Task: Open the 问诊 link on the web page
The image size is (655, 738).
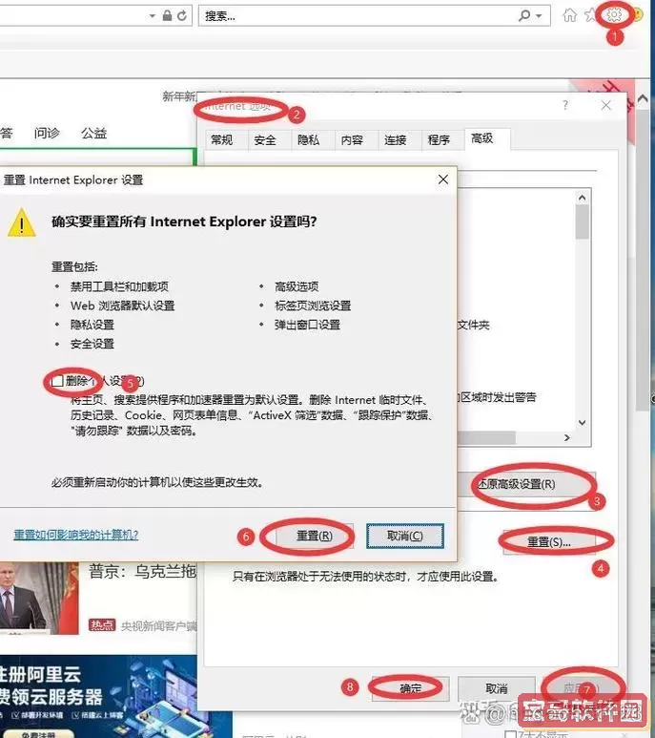Action: 47,134
